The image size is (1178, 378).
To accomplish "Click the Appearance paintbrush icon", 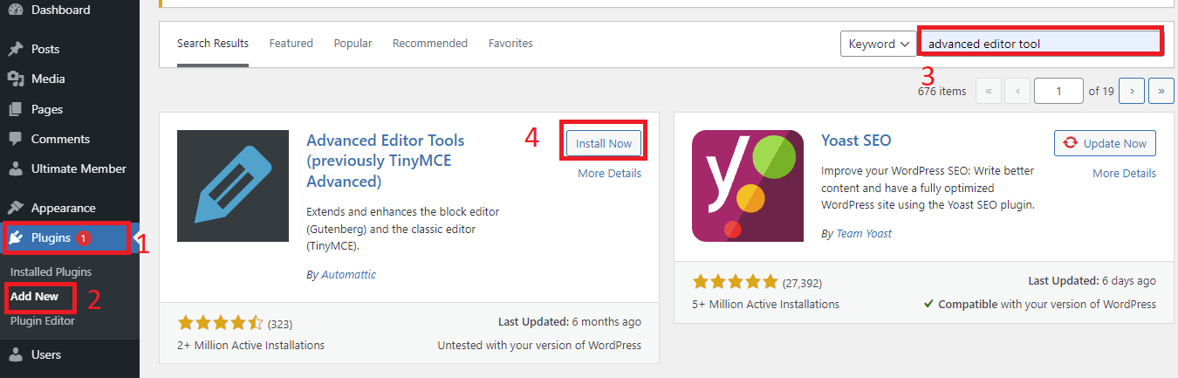I will tap(16, 208).
